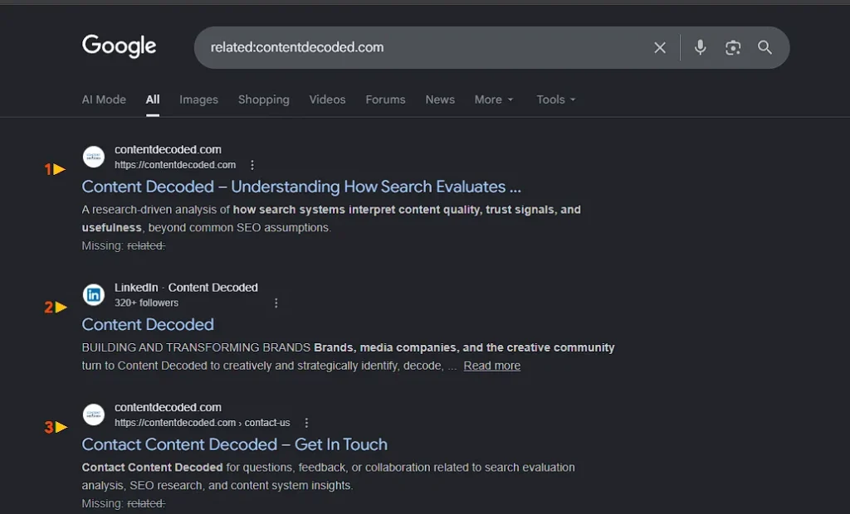The image size is (850, 514).
Task: Expand the Tools dropdown
Action: tap(556, 99)
